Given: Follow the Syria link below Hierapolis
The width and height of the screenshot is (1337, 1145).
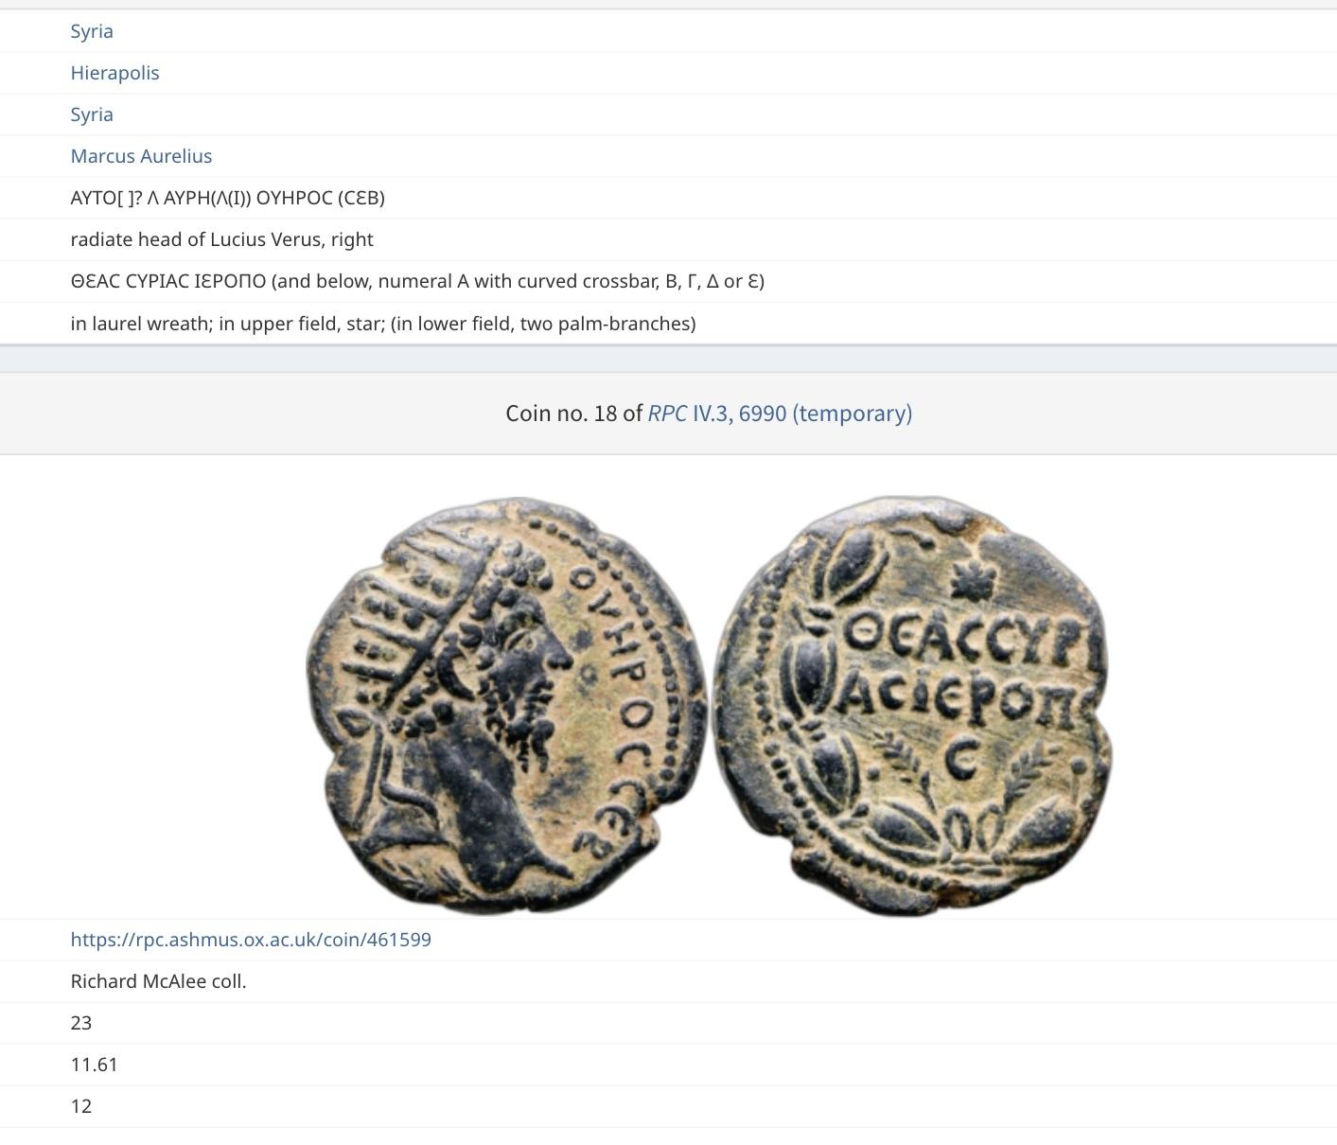Looking at the screenshot, I should [92, 114].
